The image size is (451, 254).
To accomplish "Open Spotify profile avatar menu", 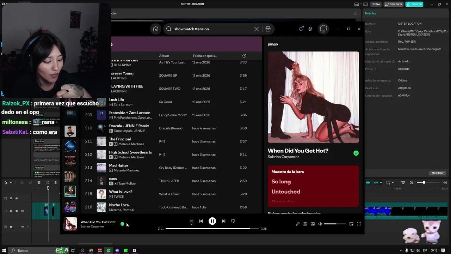I will (x=323, y=29).
